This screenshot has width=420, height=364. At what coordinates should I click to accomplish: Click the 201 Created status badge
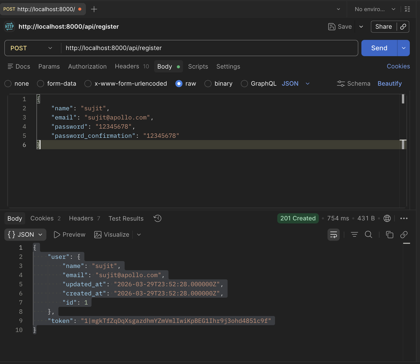pos(298,218)
